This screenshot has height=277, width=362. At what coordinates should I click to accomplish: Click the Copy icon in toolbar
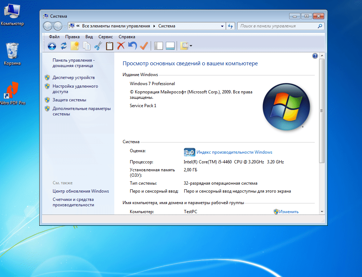[87, 46]
